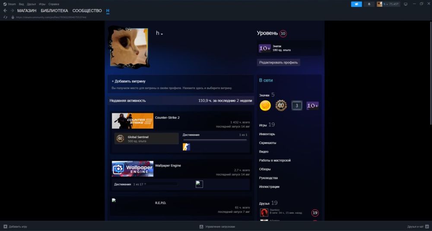Click Wallpaper Engine achievement icon
432x231 pixels.
coord(199,184)
